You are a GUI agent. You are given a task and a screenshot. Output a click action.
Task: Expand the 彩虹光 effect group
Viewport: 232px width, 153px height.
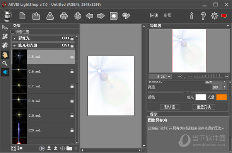point(14,39)
